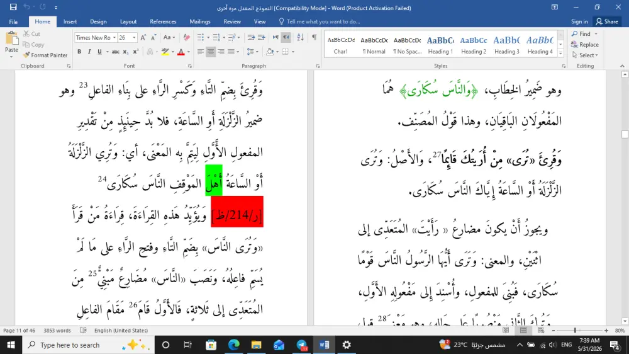Undo the last action in Quick Access Toolbar
The width and height of the screenshot is (629, 354).
[x=26, y=7]
